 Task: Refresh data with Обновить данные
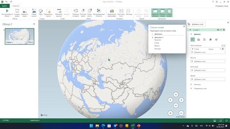pyautogui.click(x=59, y=13)
